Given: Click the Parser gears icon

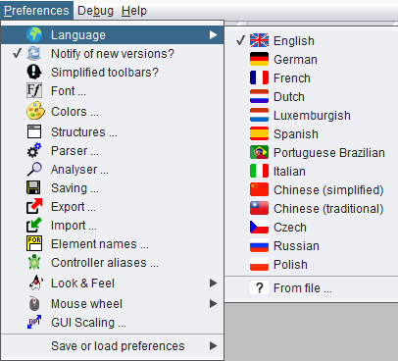Looking at the screenshot, I should [34, 150].
